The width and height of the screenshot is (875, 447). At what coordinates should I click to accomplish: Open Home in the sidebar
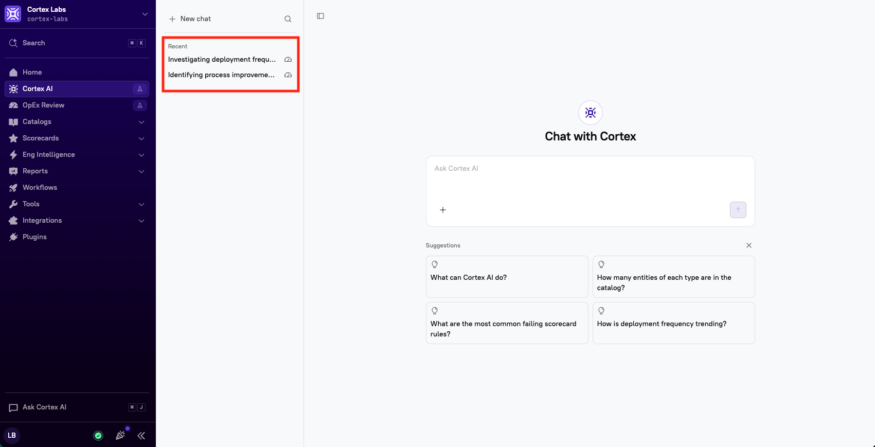point(77,73)
